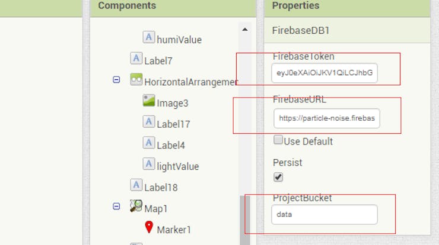The image size is (439, 245).
Task: Collapse the Map1 tree node
Action: pos(116,206)
